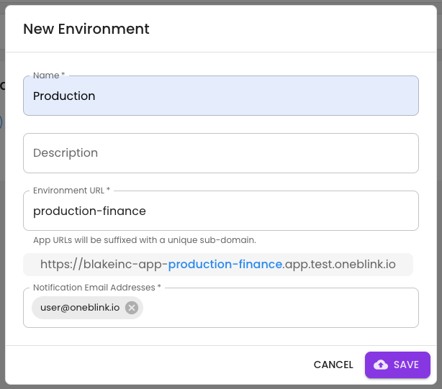The width and height of the screenshot is (442, 389).
Task: Remove the user@oneblink.io email chip
Action: [x=132, y=308]
